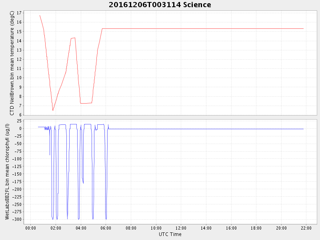320x240 pixels.
Task: Click the flat blue chlorophyll line near 16:00
Action: click(231, 129)
